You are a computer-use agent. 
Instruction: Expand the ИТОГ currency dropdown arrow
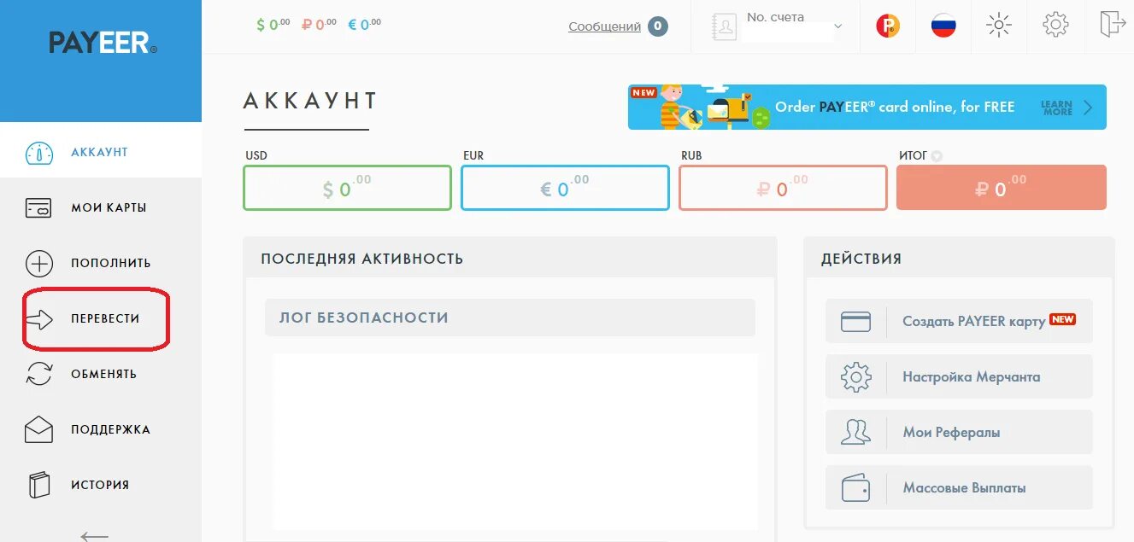[937, 156]
